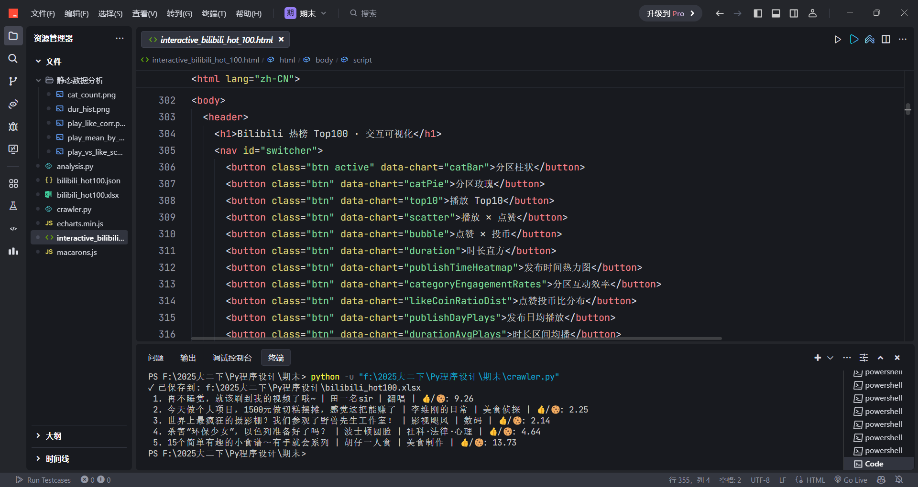Viewport: 918px width, 487px height.
Task: Open the 文件(F) menu
Action: (x=43, y=13)
